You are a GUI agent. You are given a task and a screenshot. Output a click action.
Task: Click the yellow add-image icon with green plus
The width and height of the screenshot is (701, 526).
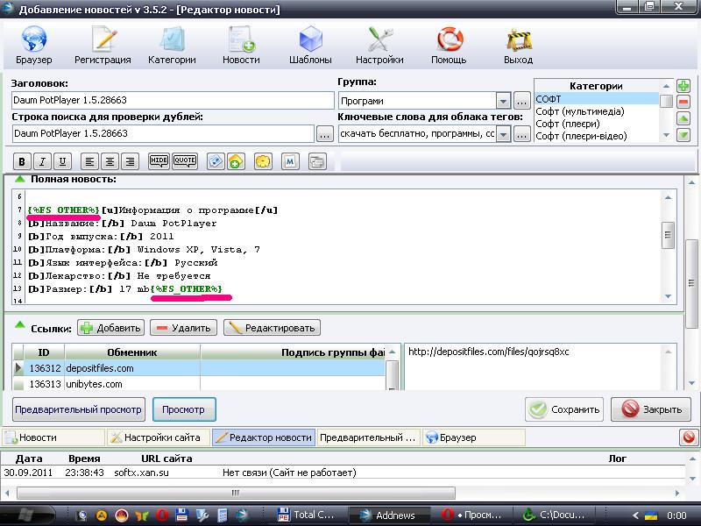[x=236, y=161]
